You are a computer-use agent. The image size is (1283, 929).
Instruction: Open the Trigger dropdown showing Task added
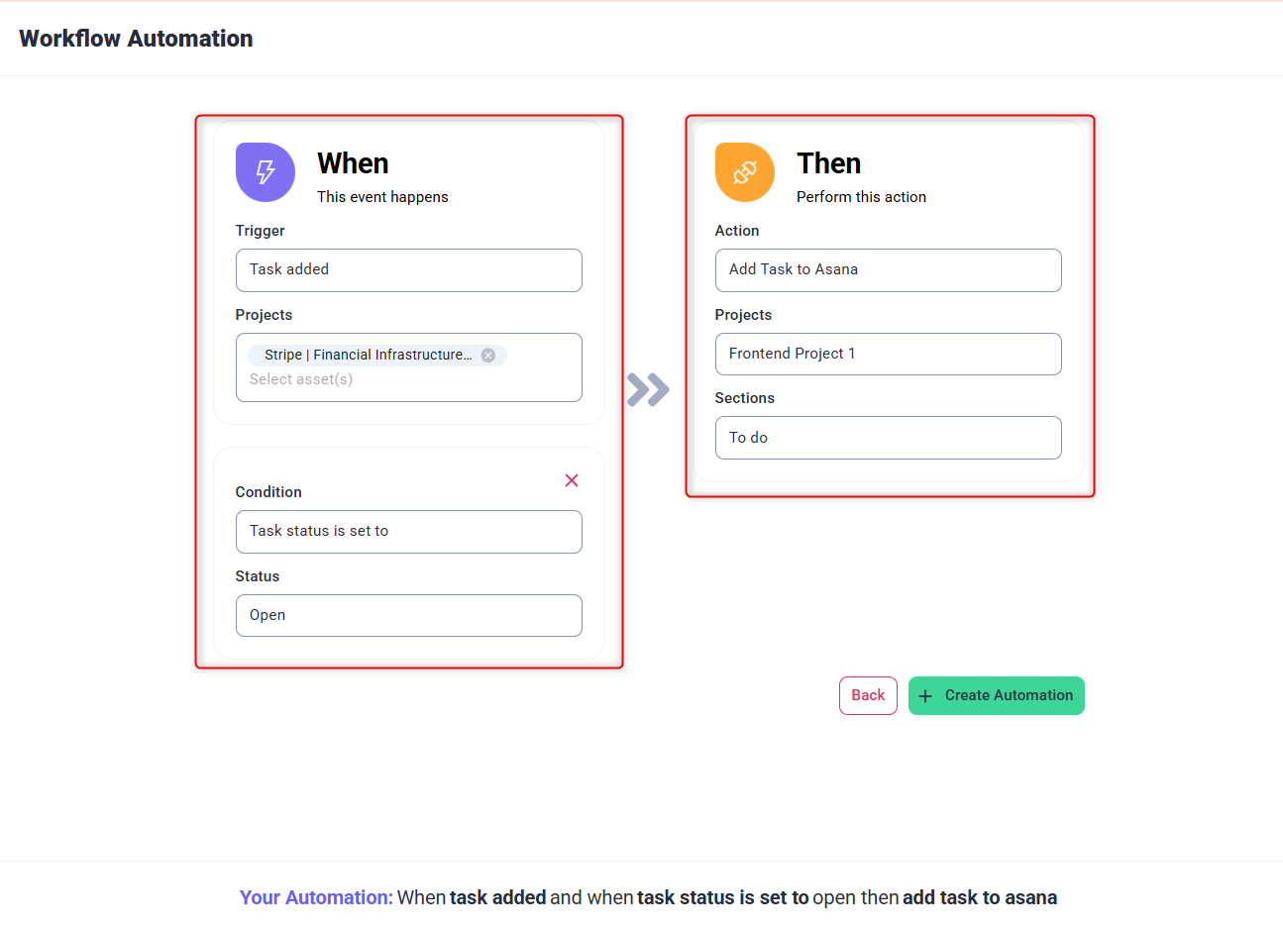click(x=408, y=270)
